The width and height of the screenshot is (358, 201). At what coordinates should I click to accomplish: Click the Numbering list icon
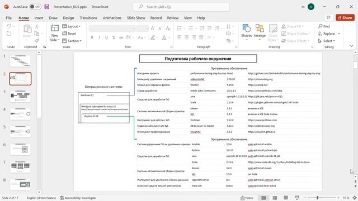[x=190, y=28]
